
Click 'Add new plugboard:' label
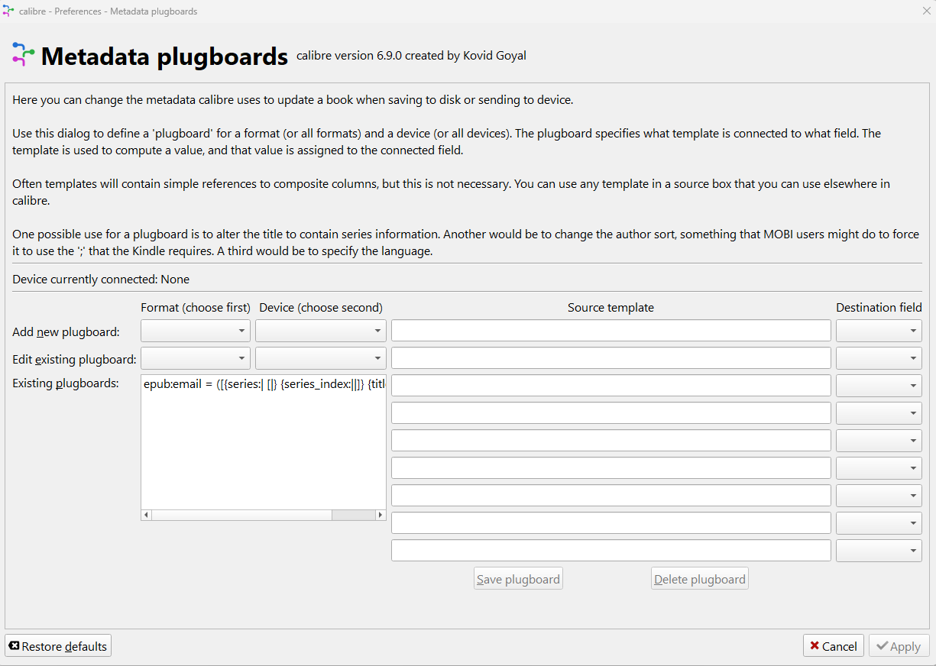(66, 332)
